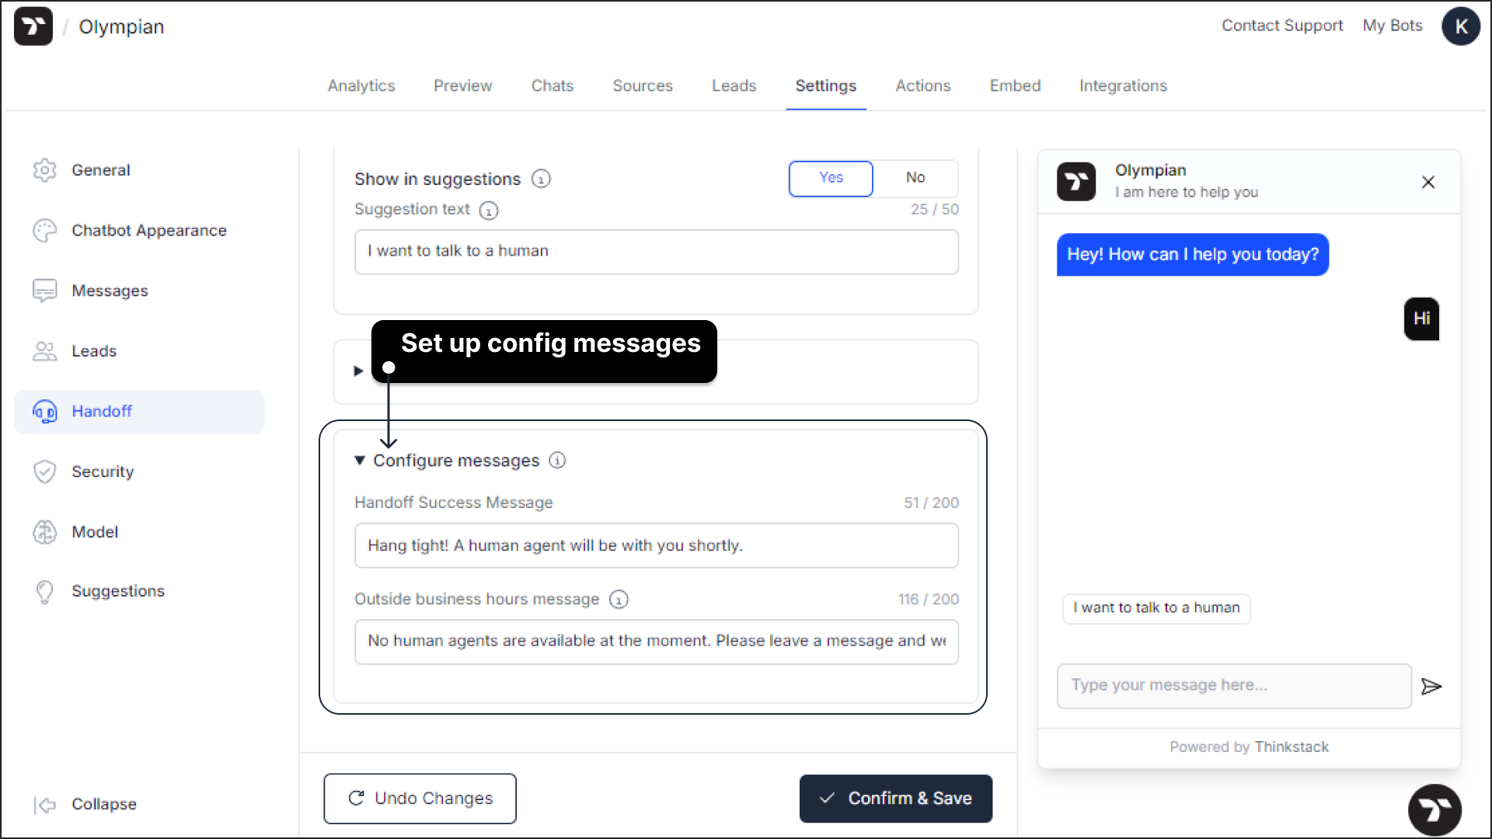1492x839 pixels.
Task: Go to the Leads top tab
Action: click(x=734, y=86)
